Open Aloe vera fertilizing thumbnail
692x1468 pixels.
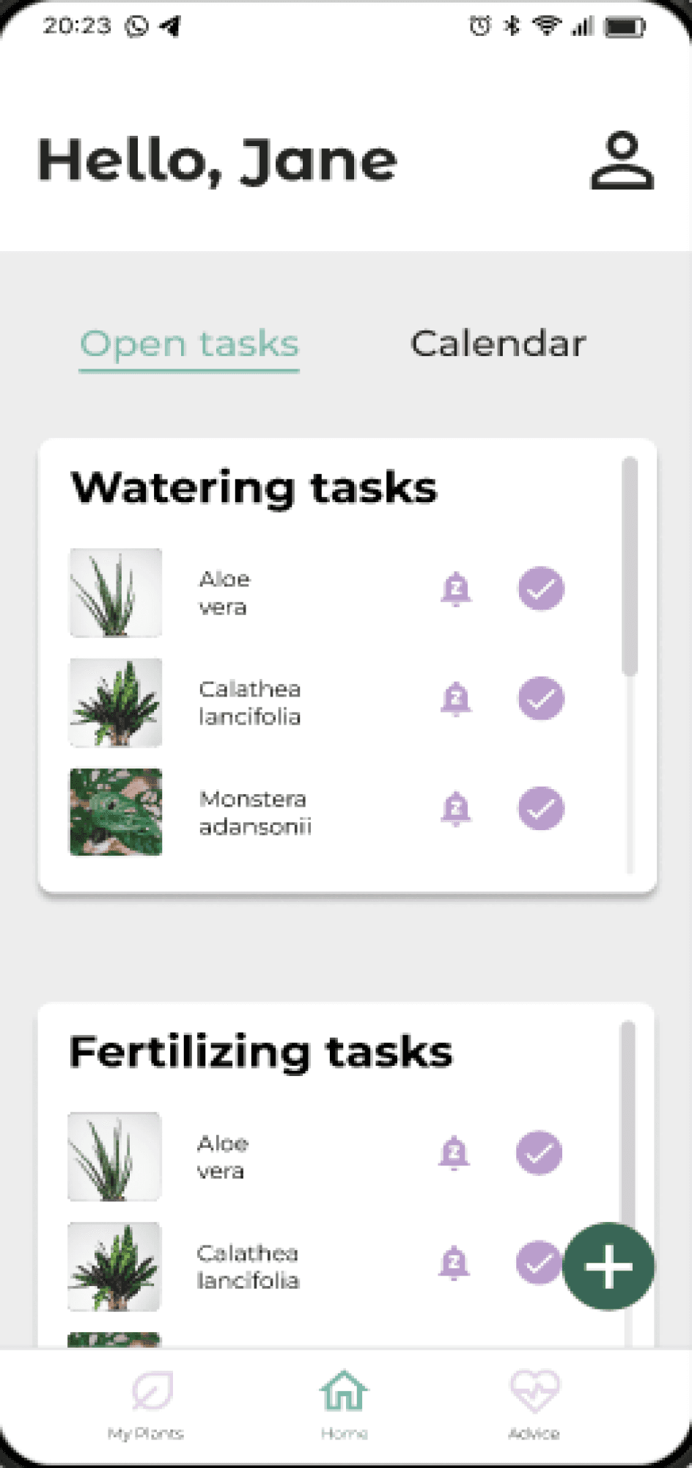coord(114,1156)
